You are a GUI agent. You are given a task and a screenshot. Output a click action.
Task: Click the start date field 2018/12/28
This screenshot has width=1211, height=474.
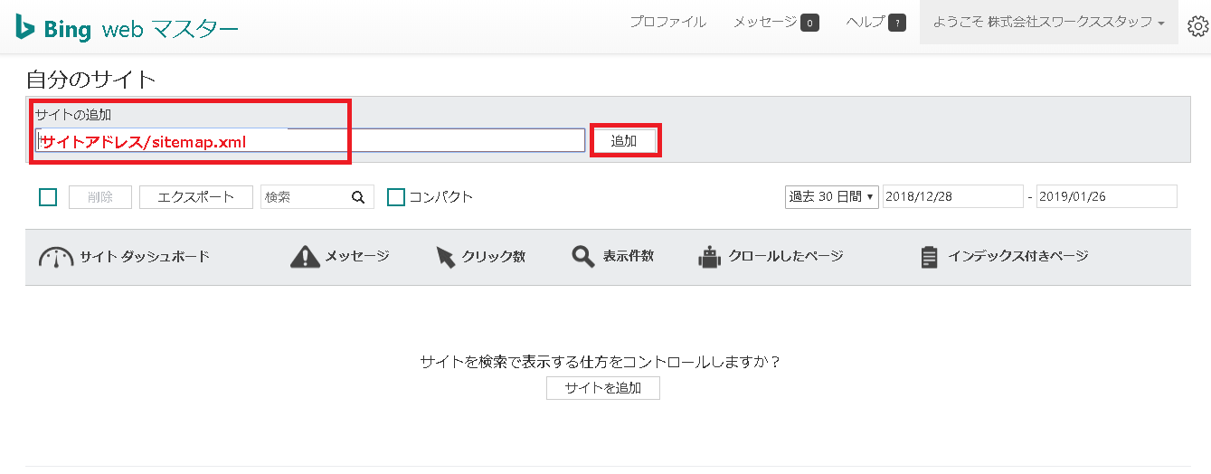tap(952, 196)
